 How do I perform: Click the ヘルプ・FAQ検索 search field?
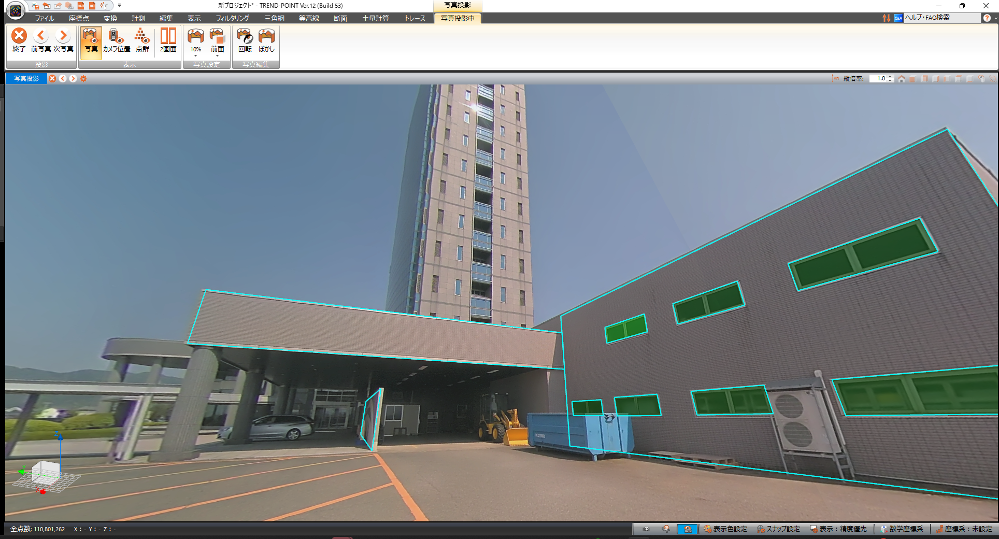click(940, 18)
